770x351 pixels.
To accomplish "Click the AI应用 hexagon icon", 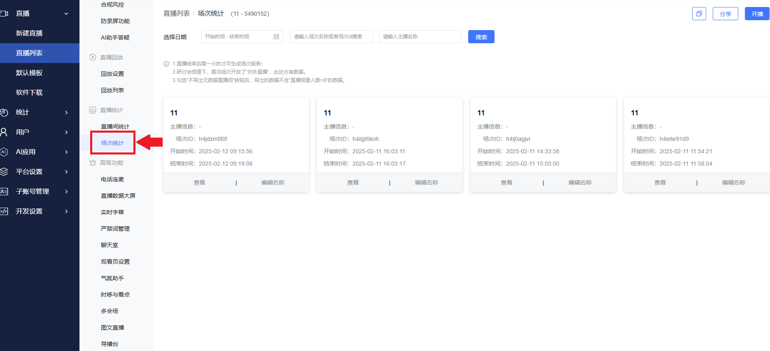I will pyautogui.click(x=4, y=152).
